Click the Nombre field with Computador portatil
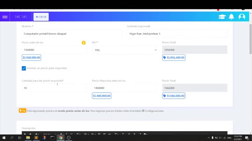This screenshot has width=252, height=141. click(72, 34)
